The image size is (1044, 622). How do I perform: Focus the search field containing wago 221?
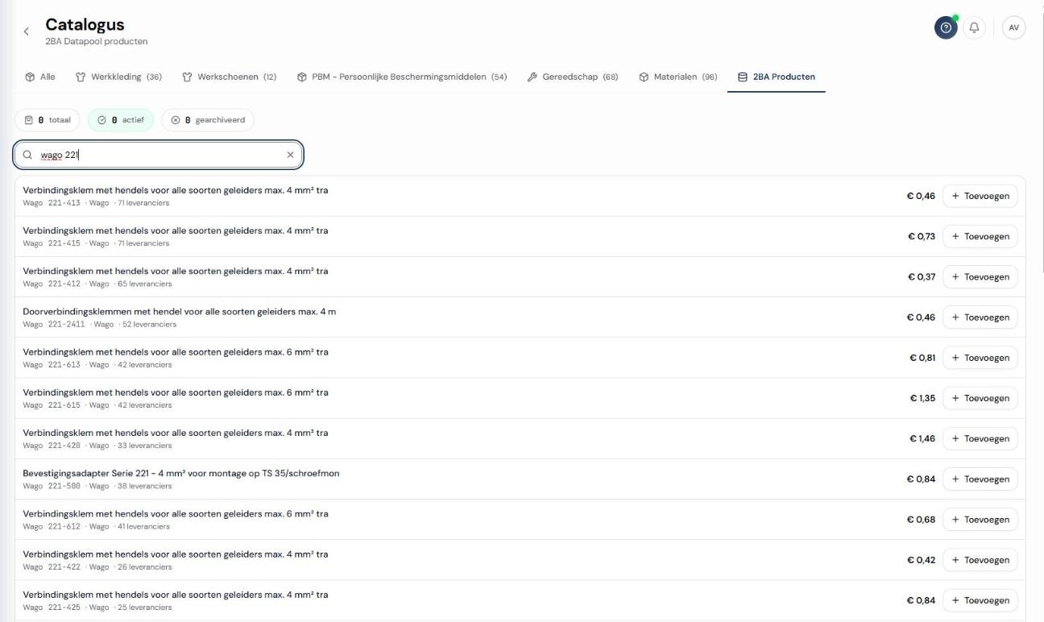click(159, 155)
